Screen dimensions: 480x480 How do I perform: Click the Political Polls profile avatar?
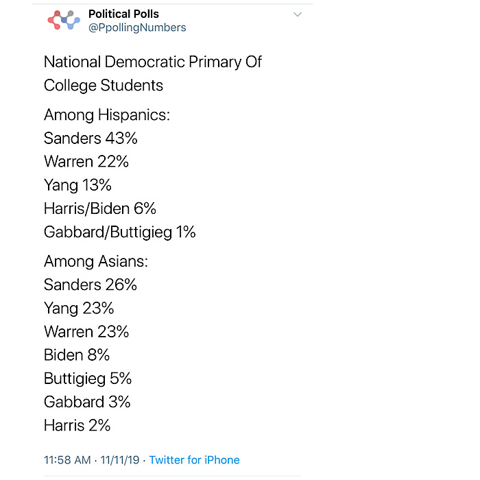[64, 20]
